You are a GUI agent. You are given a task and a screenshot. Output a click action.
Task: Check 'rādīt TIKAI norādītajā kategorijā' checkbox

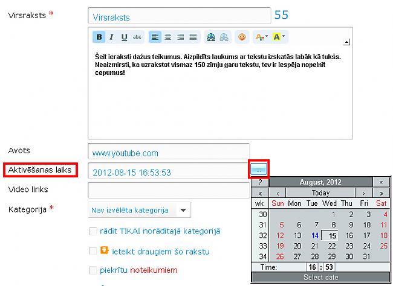coord(93,231)
